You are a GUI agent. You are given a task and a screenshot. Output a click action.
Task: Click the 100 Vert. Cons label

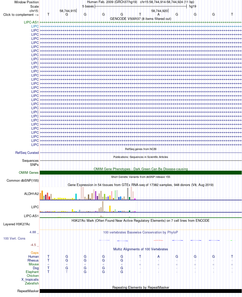pyautogui.click(x=14, y=239)
